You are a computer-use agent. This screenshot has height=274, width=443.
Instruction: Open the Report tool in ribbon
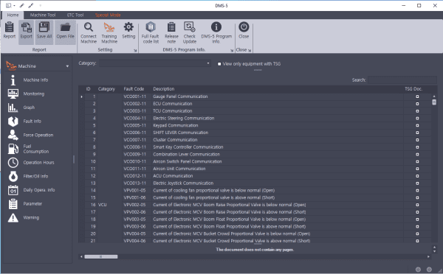tap(10, 30)
